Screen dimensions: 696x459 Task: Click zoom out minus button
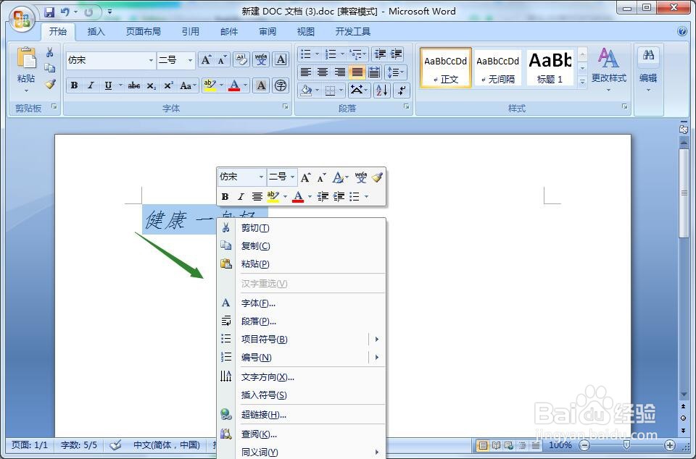coord(586,445)
